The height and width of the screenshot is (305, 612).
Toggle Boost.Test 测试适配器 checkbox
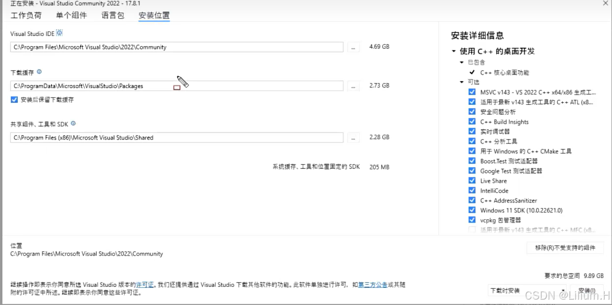coord(472,161)
